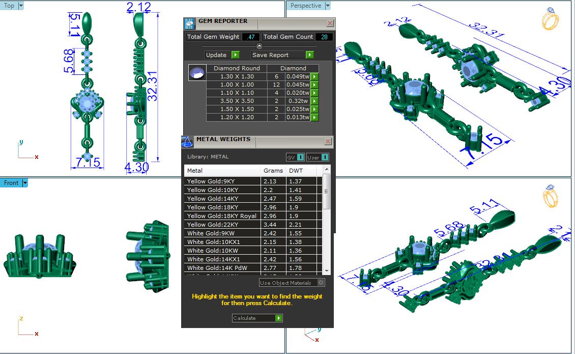575x354 pixels.
Task: Click green arrow for 1.20 X 1.20 diamonds
Action: (314, 118)
